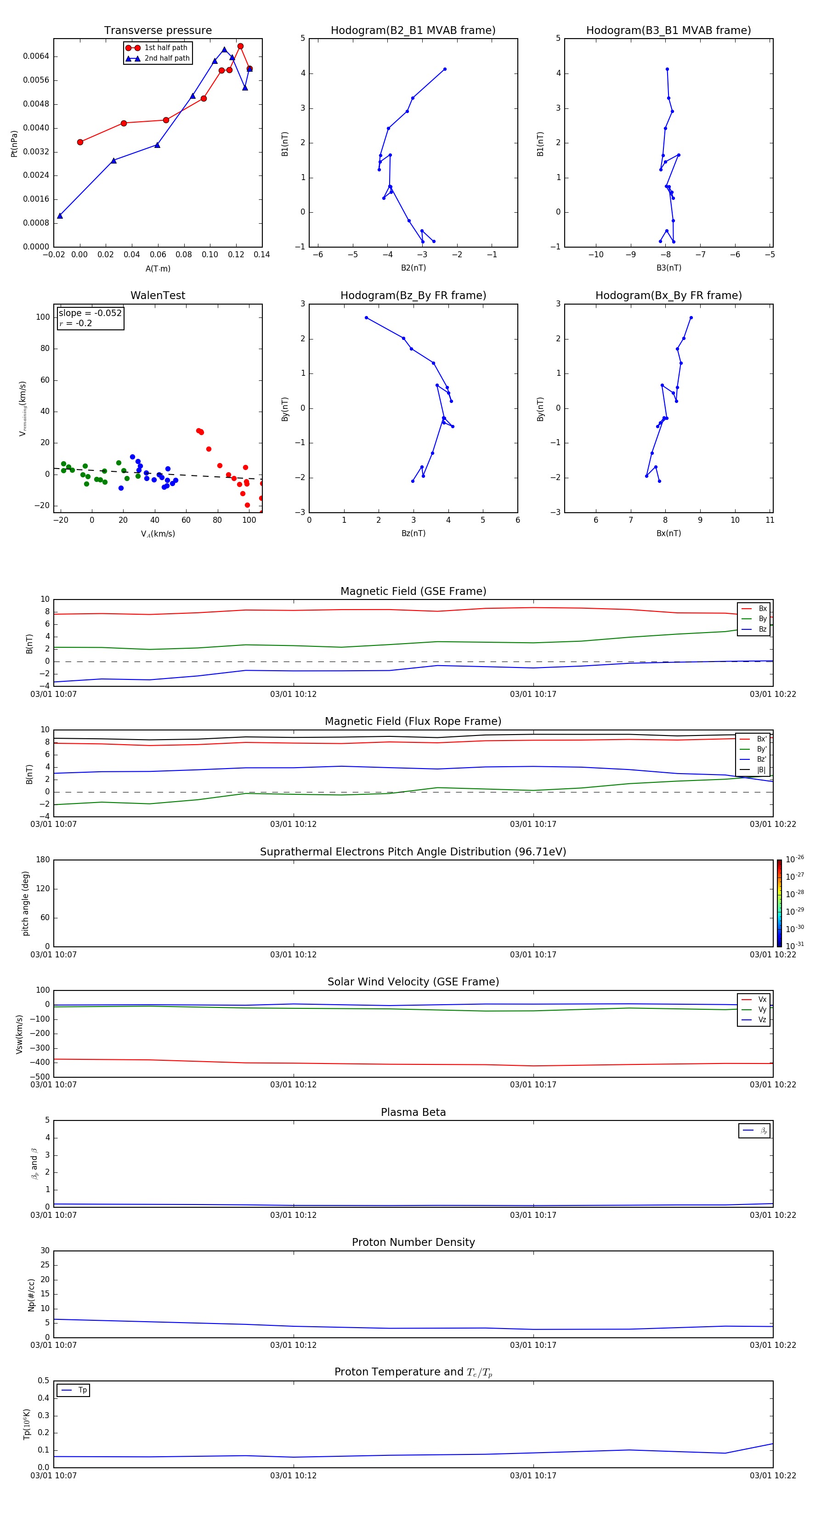Click the 'Hodogram(Bx_By FR frame)' title

668,295
